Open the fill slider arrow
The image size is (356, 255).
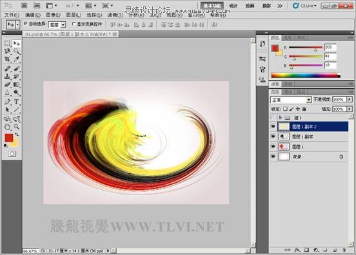[350, 109]
